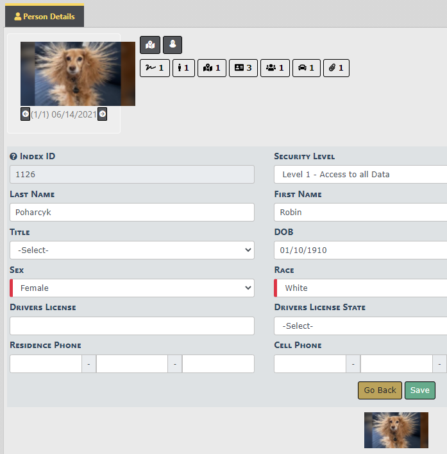
Task: Open the ID card badge showing 3
Action: (x=243, y=67)
